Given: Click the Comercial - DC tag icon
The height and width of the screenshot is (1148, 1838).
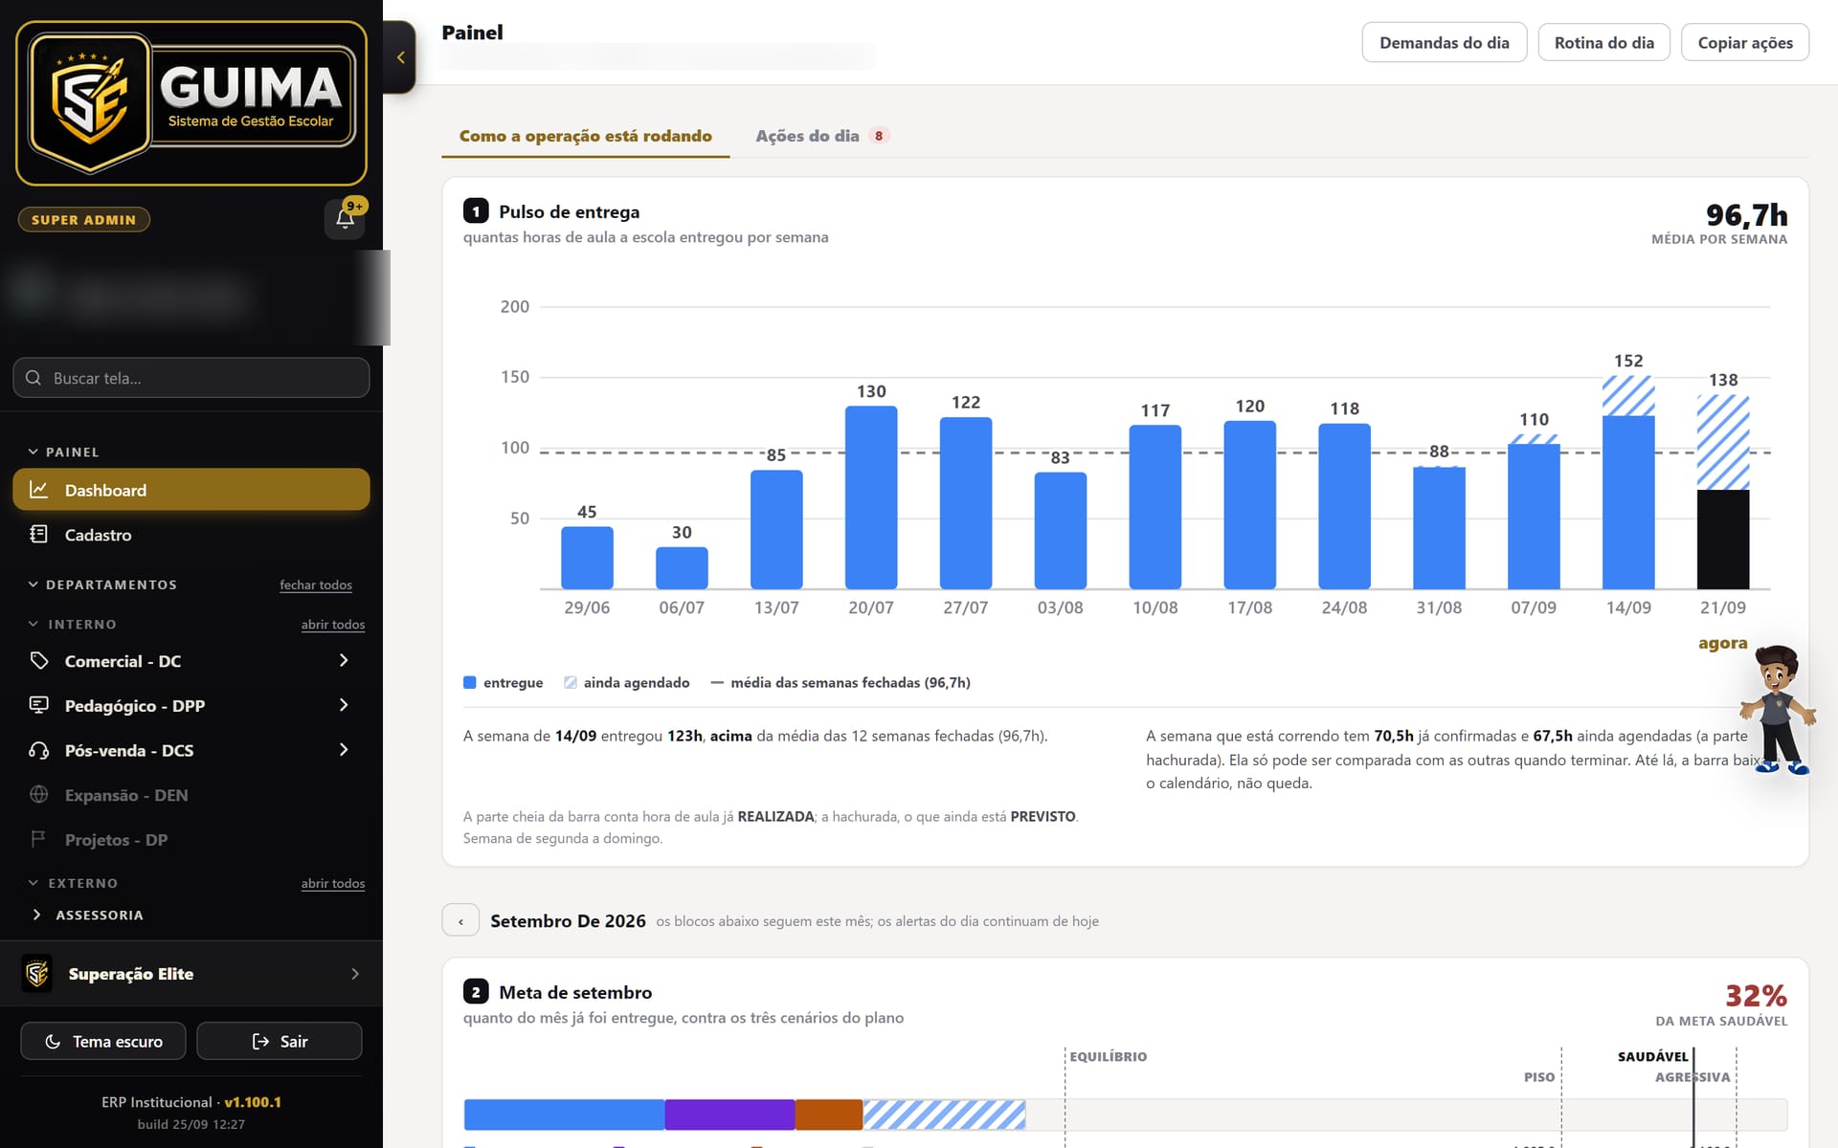Looking at the screenshot, I should 38,661.
